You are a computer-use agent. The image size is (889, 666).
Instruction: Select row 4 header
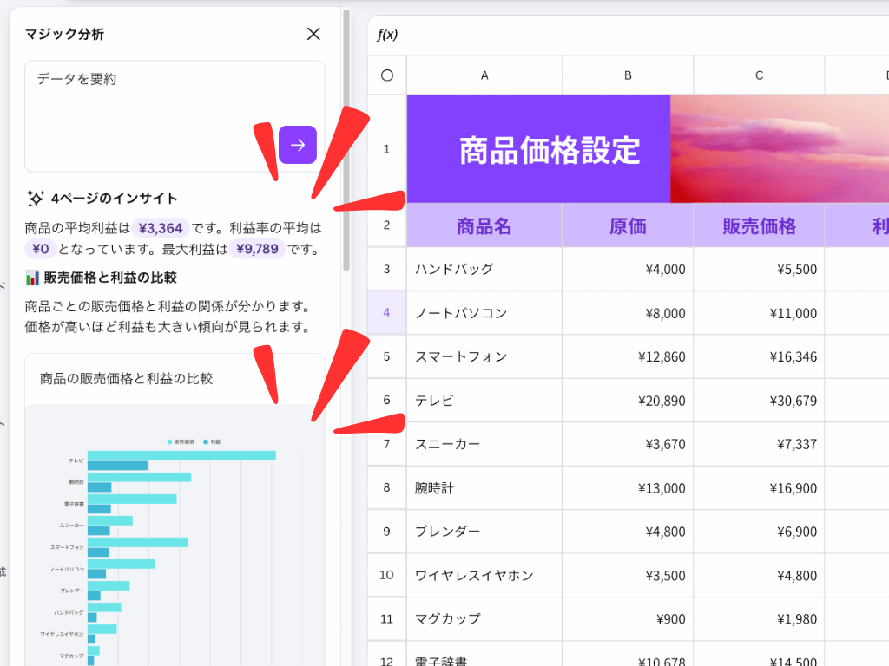pos(386,313)
